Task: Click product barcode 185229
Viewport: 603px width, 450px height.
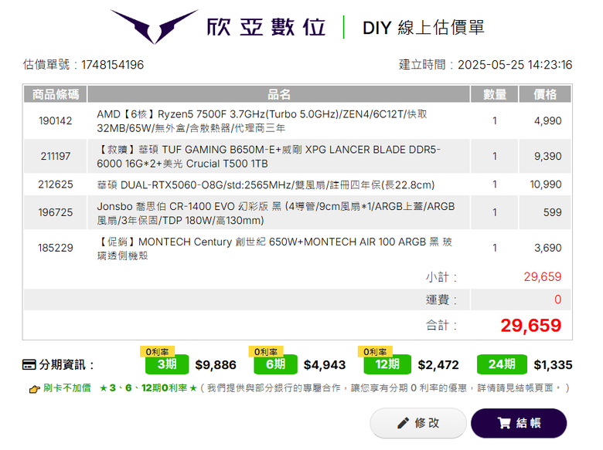Action: point(56,248)
